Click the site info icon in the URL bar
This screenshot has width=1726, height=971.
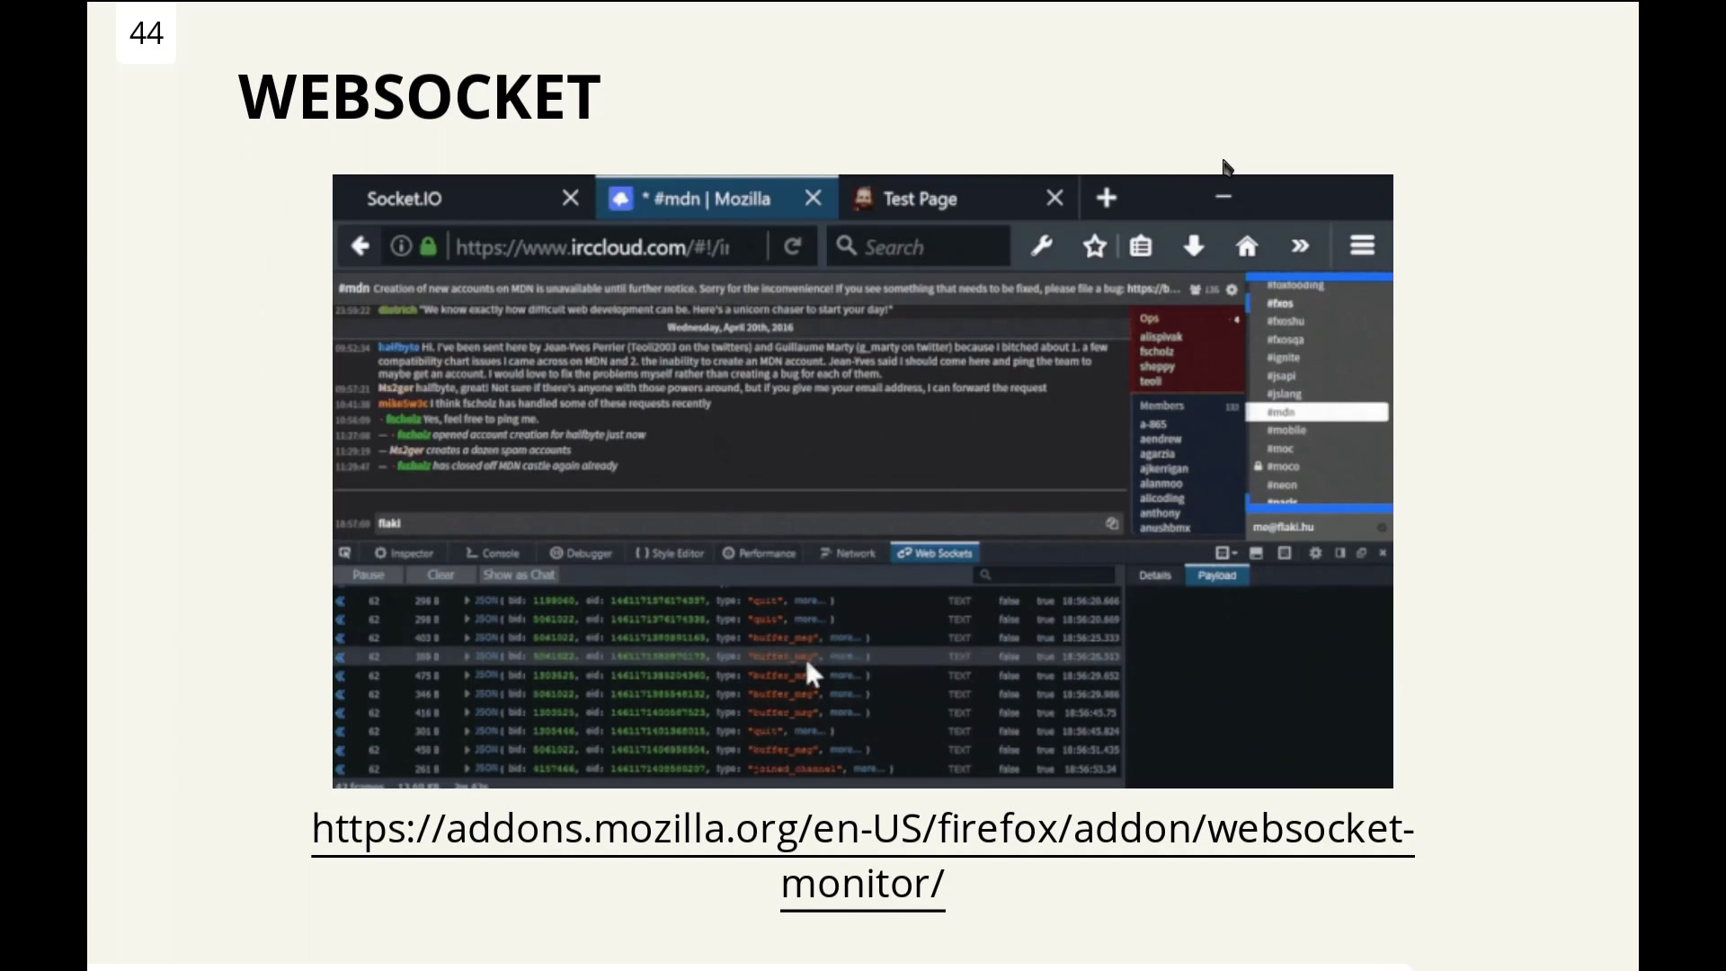click(x=401, y=246)
